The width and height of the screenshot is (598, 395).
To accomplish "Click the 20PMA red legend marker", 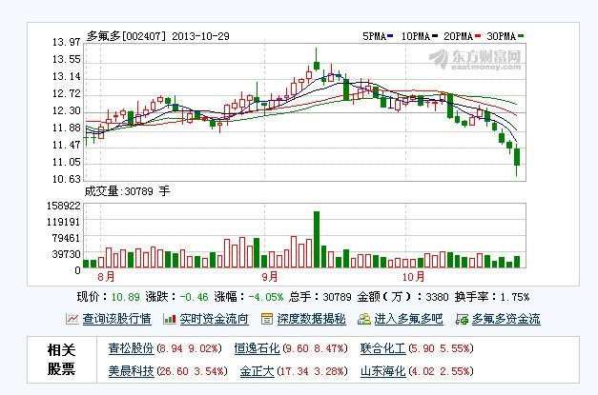I will pyautogui.click(x=478, y=36).
